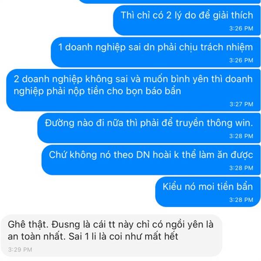Select long message starting '2 doanh nghiệp không sai'
The height and width of the screenshot is (261, 261).
point(134,90)
